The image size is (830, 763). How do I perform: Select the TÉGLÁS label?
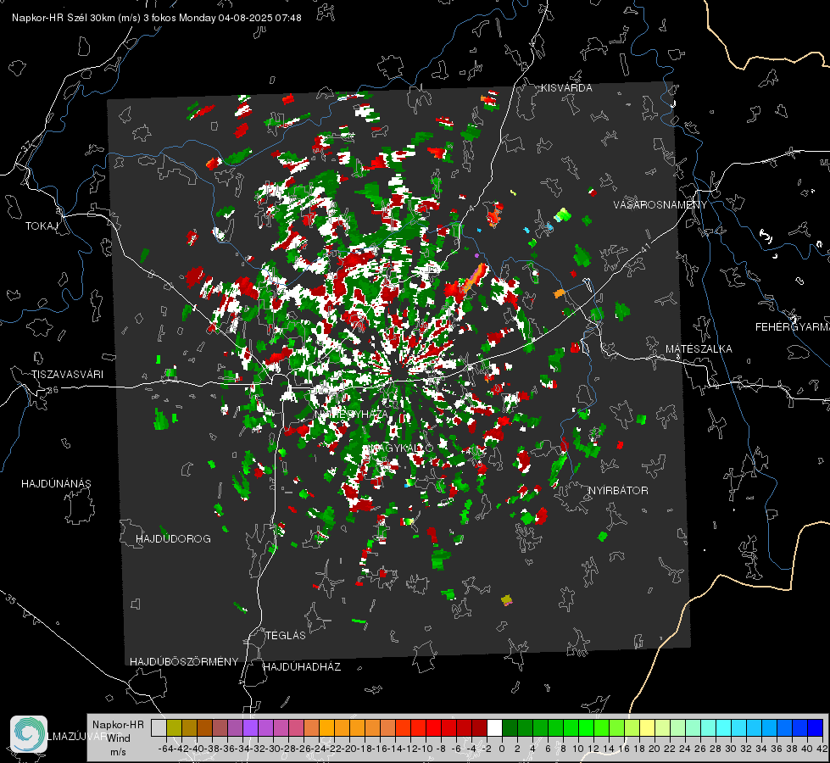tap(286, 636)
